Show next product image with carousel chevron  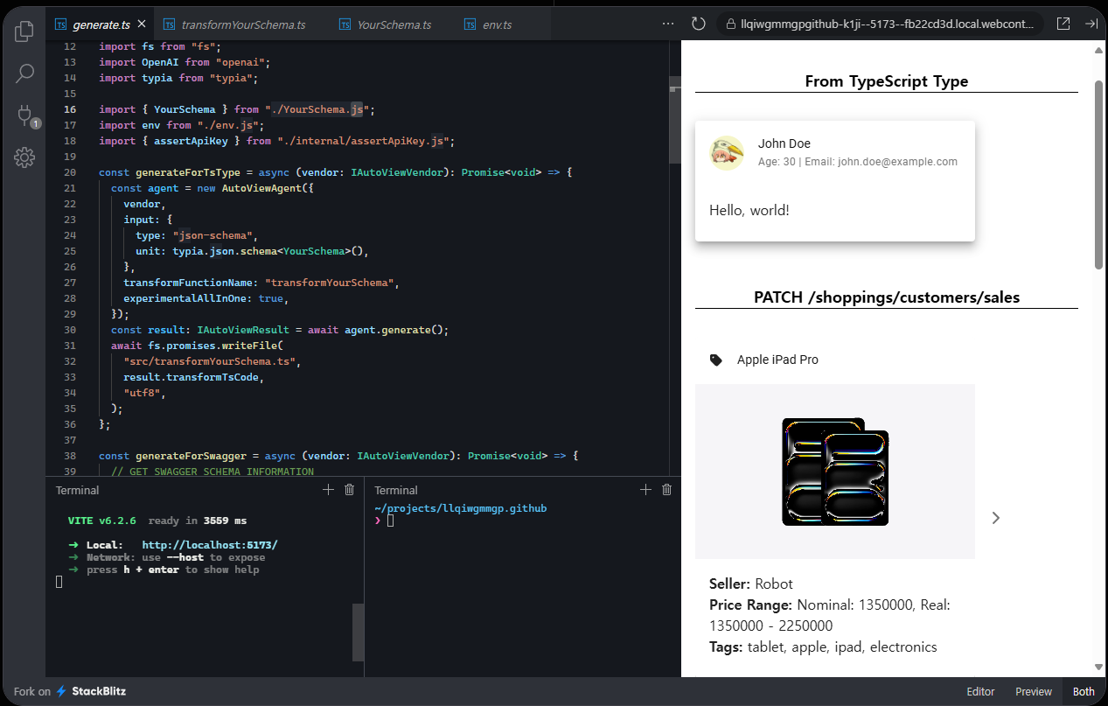(995, 517)
